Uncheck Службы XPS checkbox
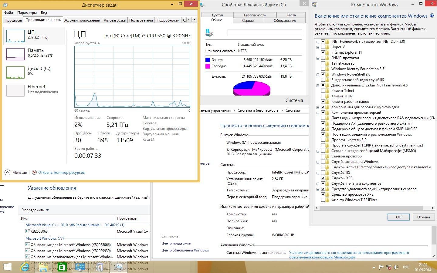 click(323, 178)
